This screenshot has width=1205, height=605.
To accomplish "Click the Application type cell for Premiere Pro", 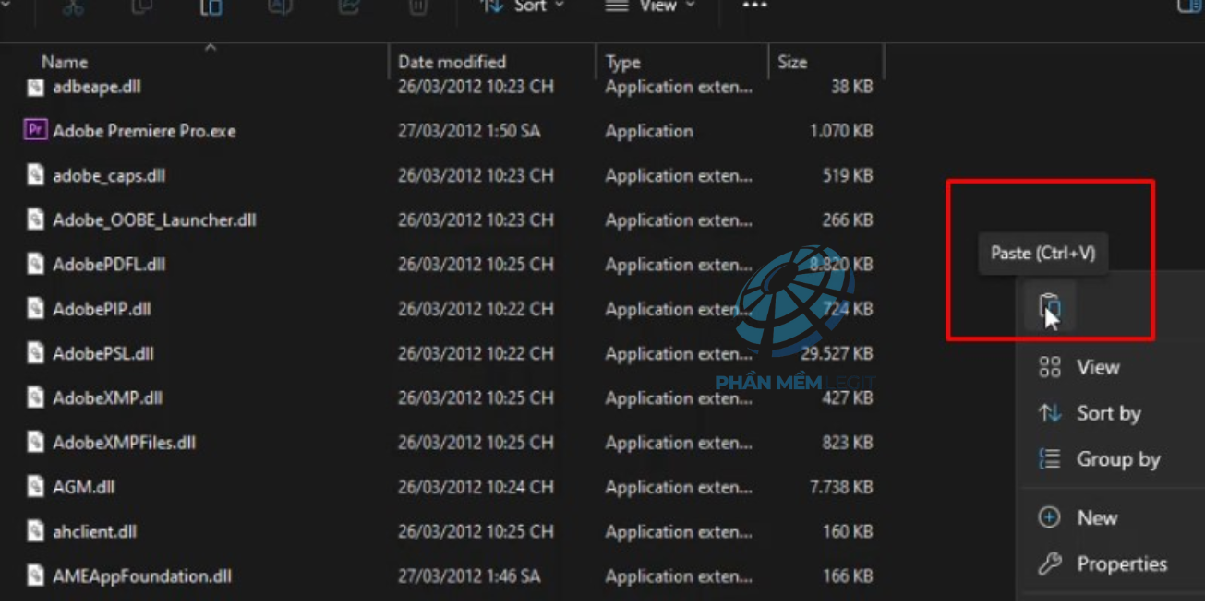I will (649, 131).
